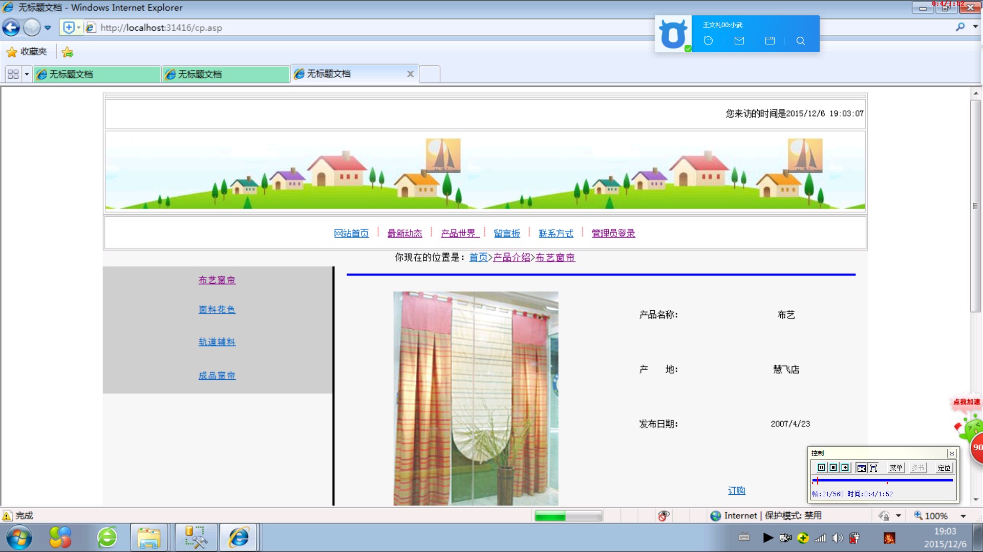Click the 布艺窗帘 breadcrumb link

click(555, 257)
